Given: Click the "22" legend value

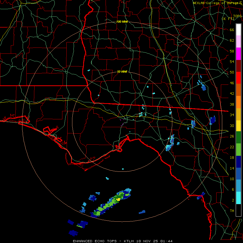Looking at the screenshot, I should tap(232, 147).
